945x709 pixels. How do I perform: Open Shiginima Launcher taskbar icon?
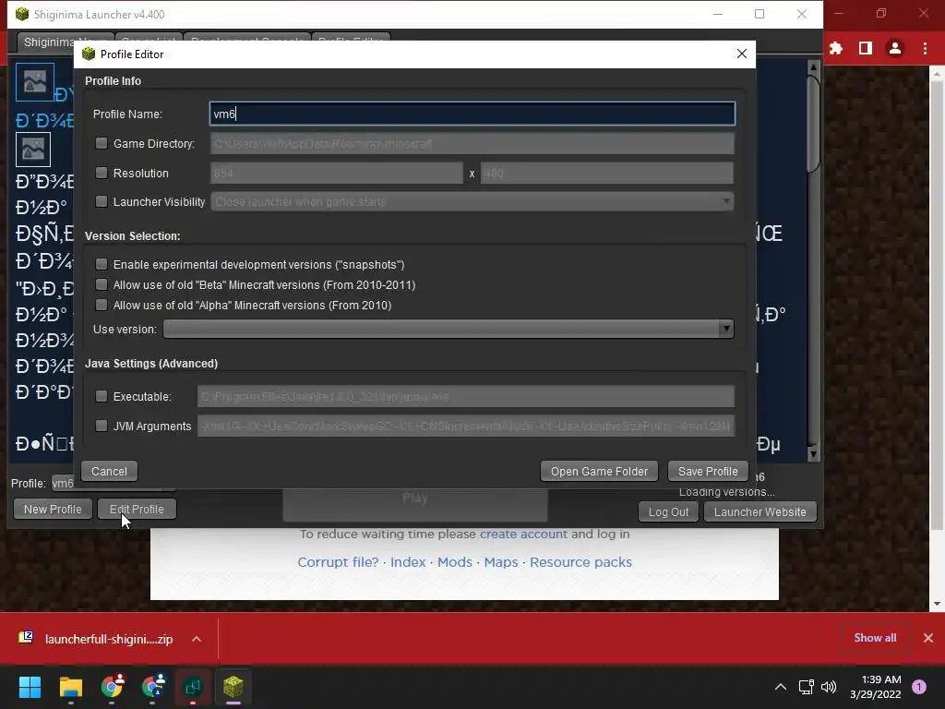pyautogui.click(x=233, y=687)
